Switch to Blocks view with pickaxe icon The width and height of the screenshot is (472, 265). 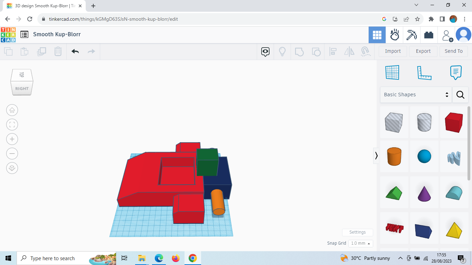coord(412,35)
